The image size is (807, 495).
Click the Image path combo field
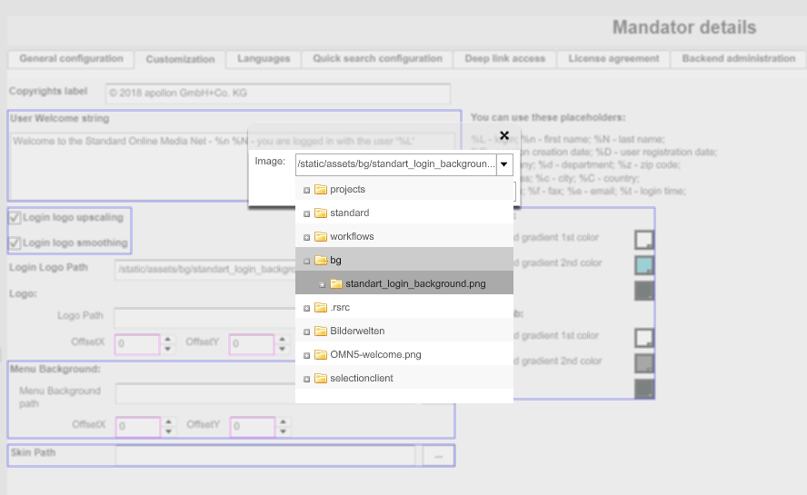tap(395, 164)
